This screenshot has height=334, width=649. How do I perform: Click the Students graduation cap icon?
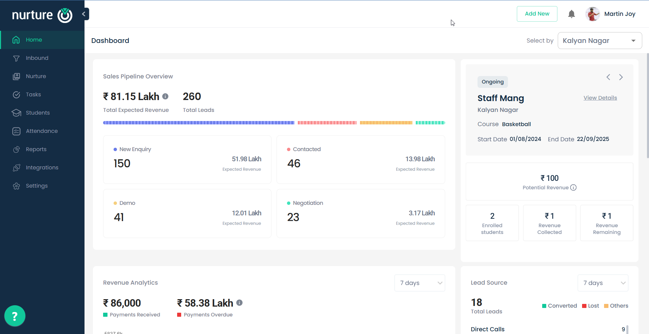click(16, 113)
